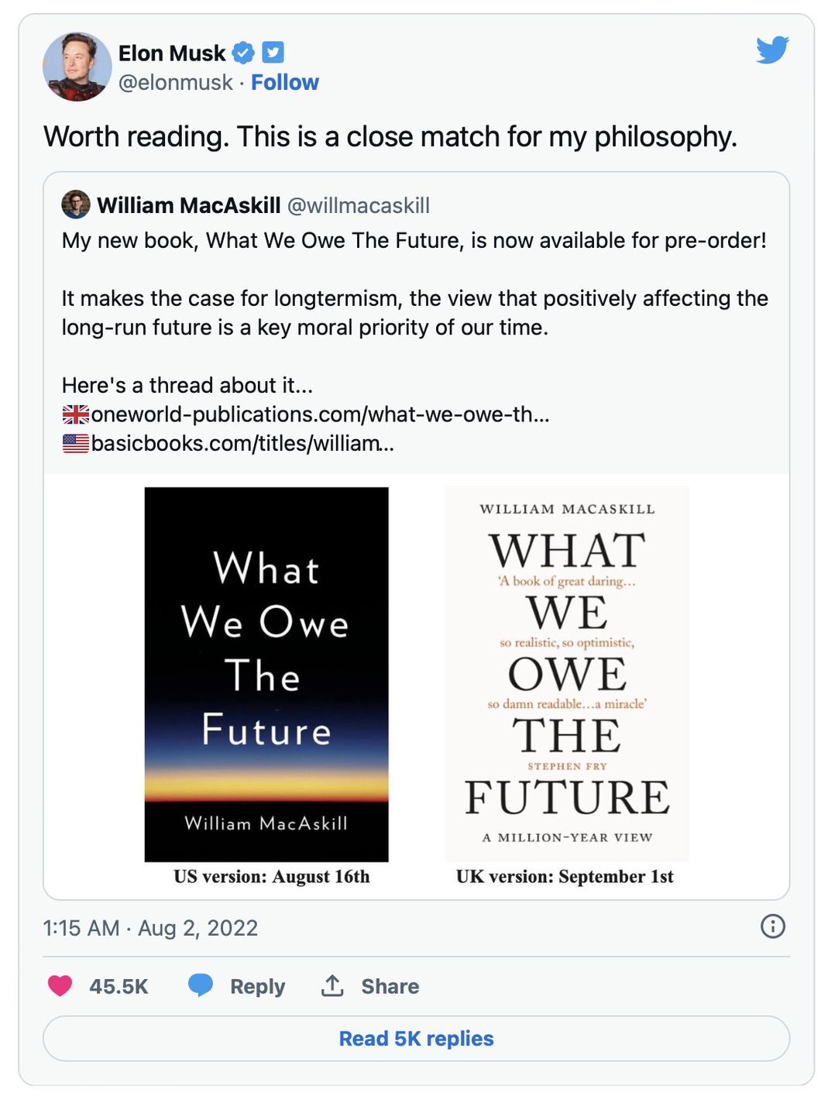This screenshot has width=828, height=1103.
Task: Click the blue reply speech bubble icon
Action: [200, 985]
